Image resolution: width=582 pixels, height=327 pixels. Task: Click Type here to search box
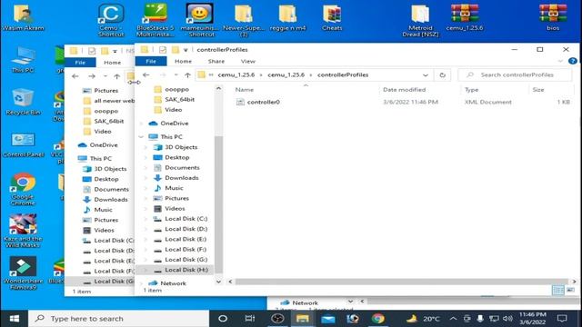pos(119,319)
